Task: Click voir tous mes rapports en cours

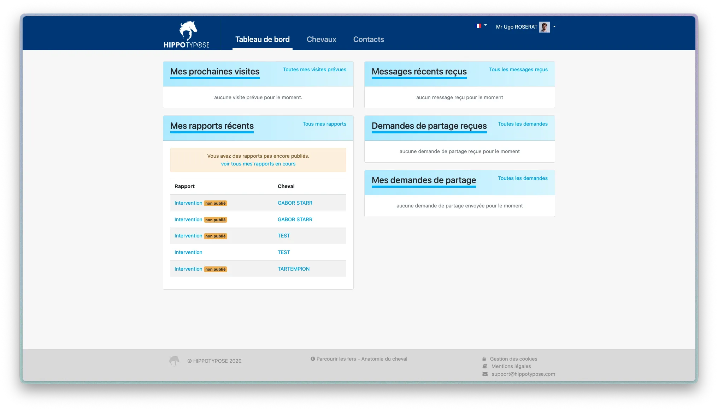Action: 258,164
